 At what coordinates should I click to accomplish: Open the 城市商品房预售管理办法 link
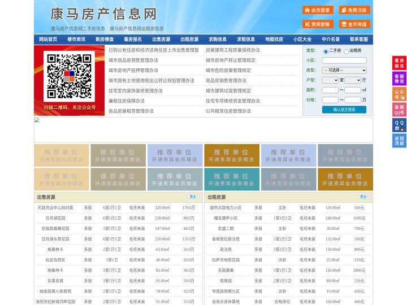(133, 60)
